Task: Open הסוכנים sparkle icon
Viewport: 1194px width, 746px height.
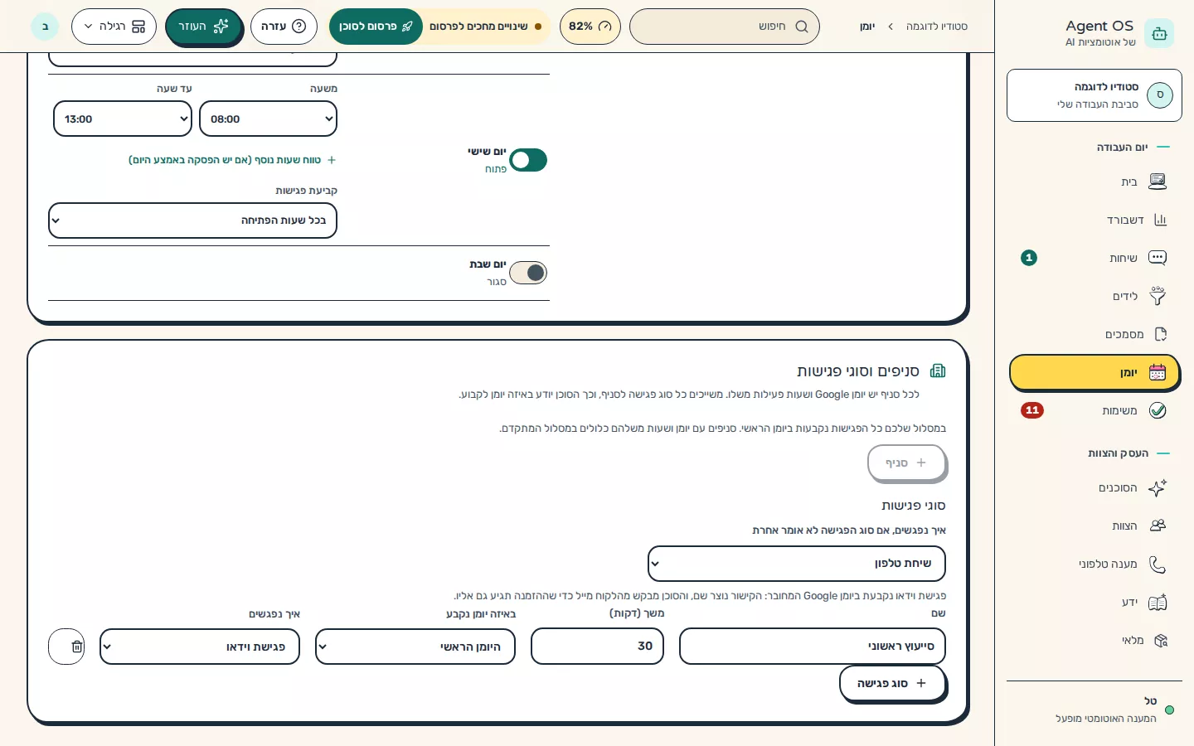Action: coord(1158,487)
